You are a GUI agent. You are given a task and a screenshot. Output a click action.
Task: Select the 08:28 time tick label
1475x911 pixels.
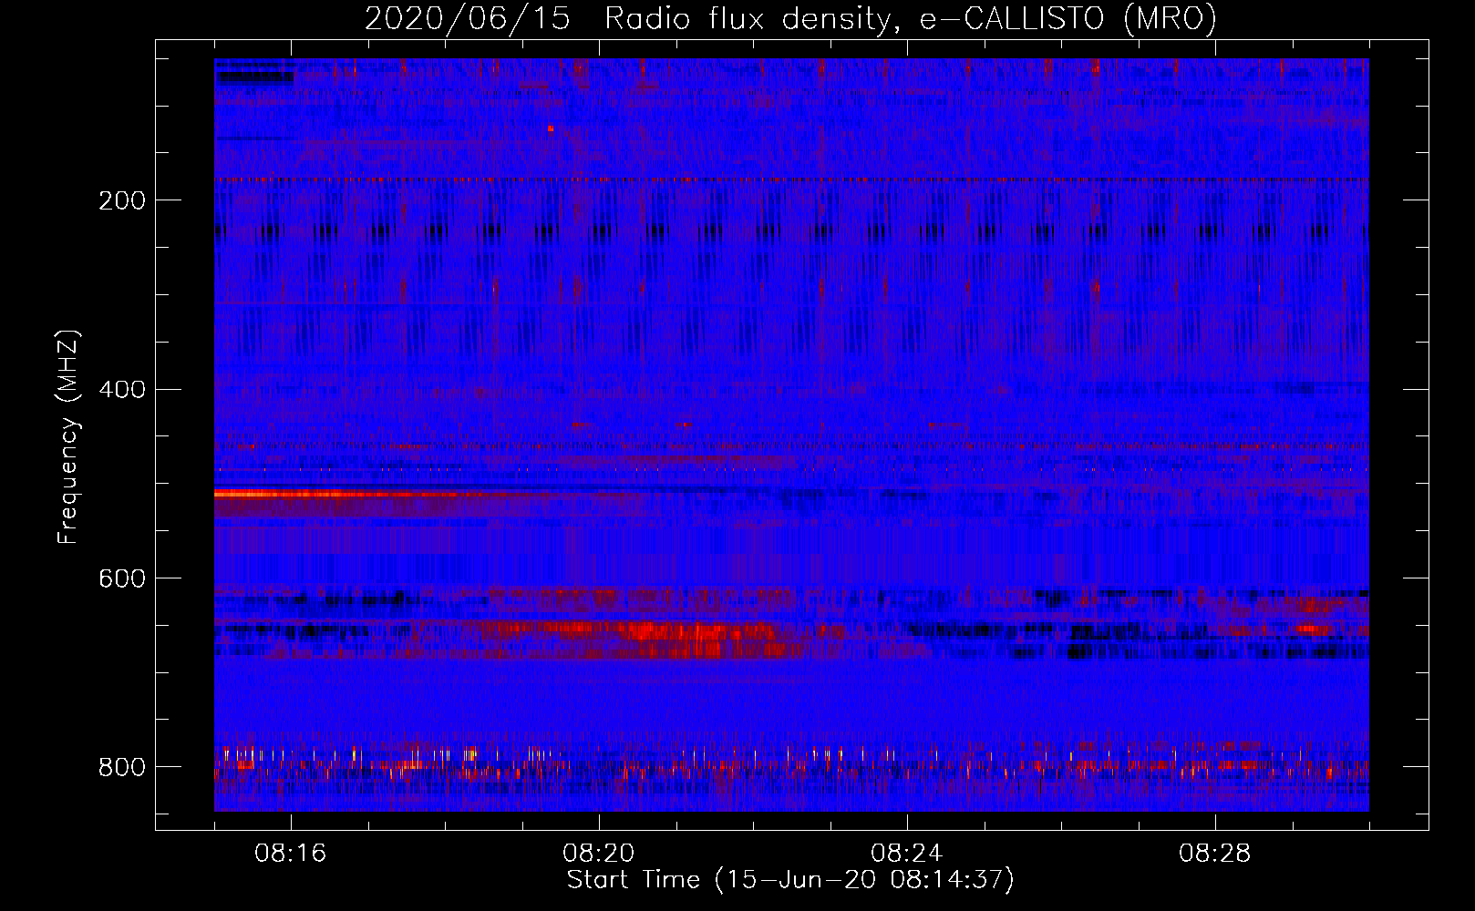[1215, 854]
